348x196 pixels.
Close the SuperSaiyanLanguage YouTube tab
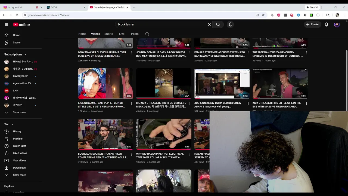coord(128,7)
